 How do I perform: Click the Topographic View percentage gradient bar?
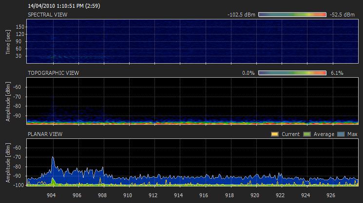(x=292, y=73)
